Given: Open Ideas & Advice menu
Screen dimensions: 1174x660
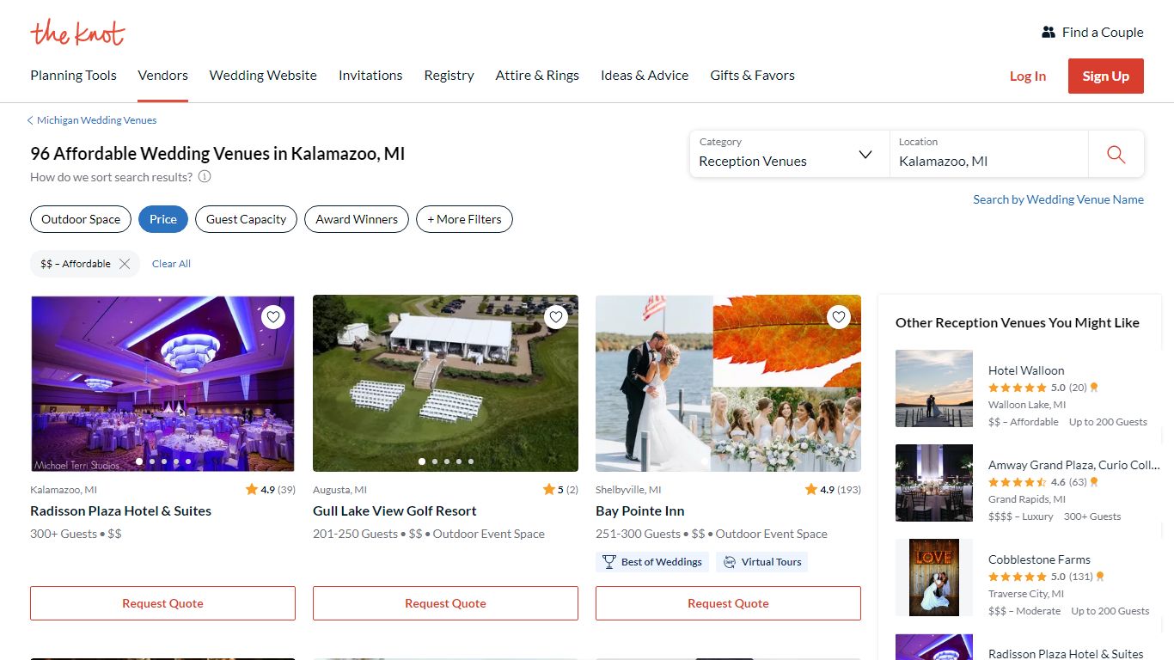Looking at the screenshot, I should coord(645,76).
